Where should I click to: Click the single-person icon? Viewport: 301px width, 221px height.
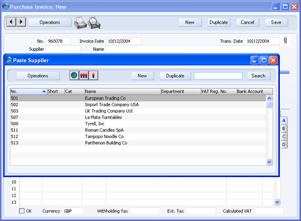point(93,75)
